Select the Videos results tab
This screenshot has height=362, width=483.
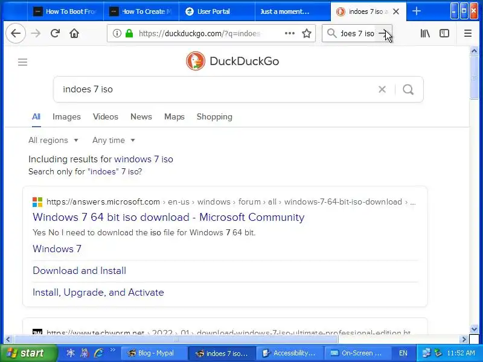tap(106, 116)
